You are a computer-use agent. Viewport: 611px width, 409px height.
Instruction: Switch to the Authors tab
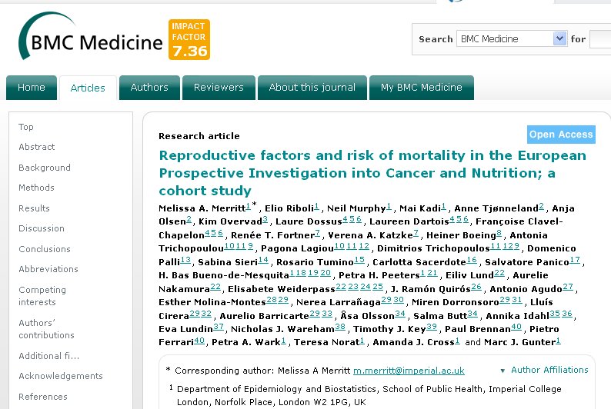[x=149, y=88]
